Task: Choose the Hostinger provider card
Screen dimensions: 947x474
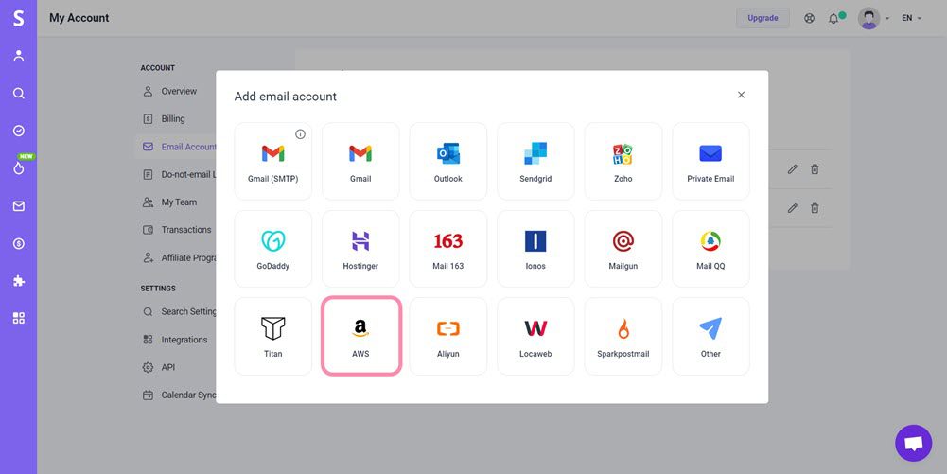Action: click(x=360, y=249)
